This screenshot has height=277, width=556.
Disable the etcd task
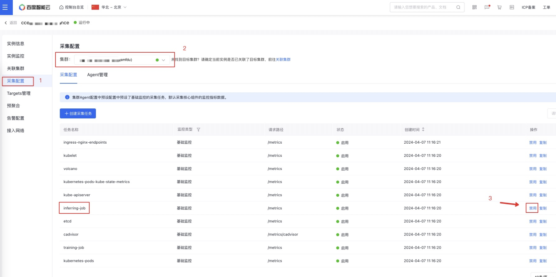533,222
